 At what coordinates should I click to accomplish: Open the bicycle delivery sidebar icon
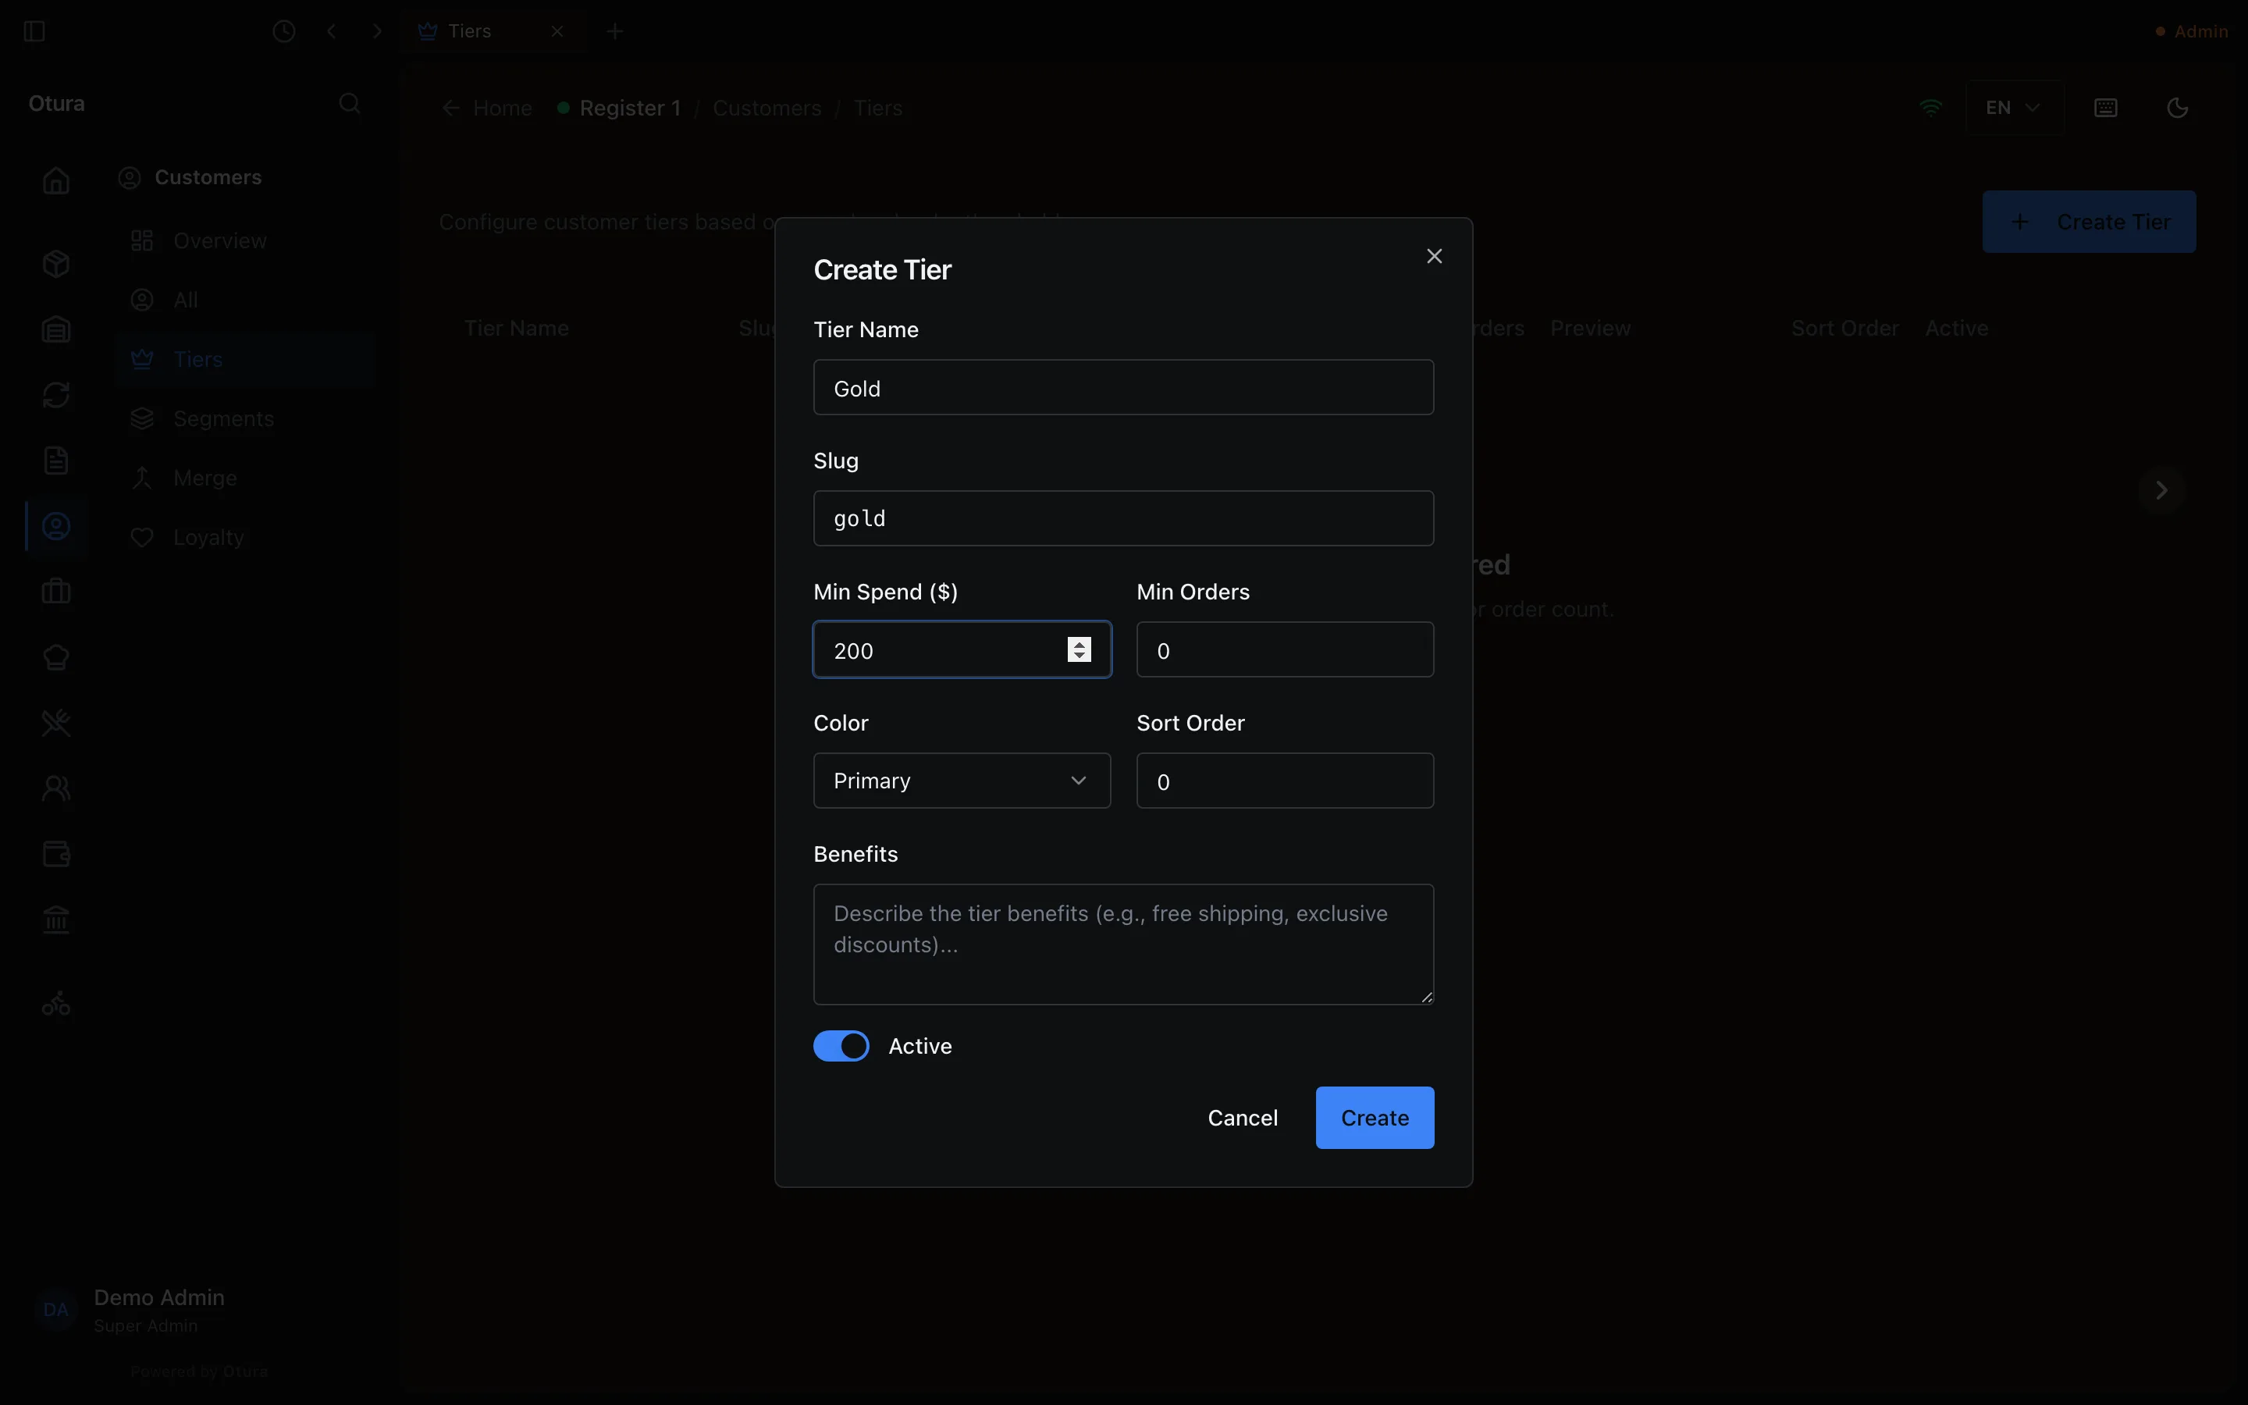click(57, 1004)
